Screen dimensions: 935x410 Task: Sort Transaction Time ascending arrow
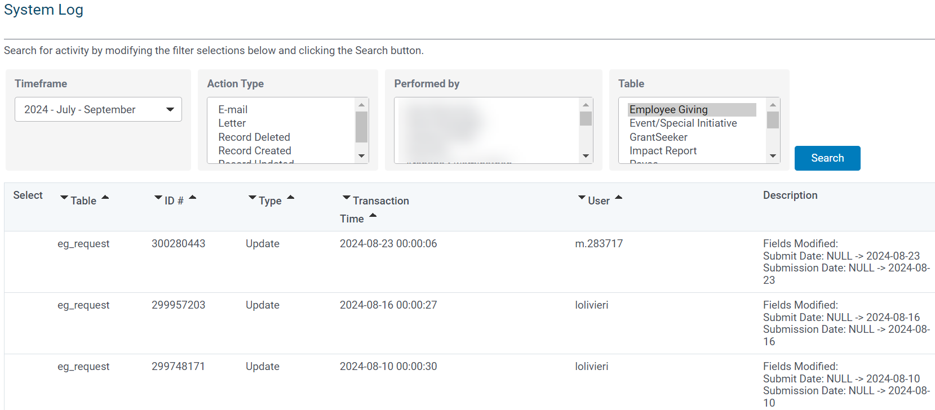click(x=373, y=216)
